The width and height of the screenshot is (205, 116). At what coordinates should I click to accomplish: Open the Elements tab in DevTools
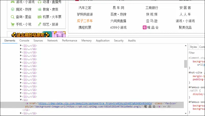pos(10,41)
